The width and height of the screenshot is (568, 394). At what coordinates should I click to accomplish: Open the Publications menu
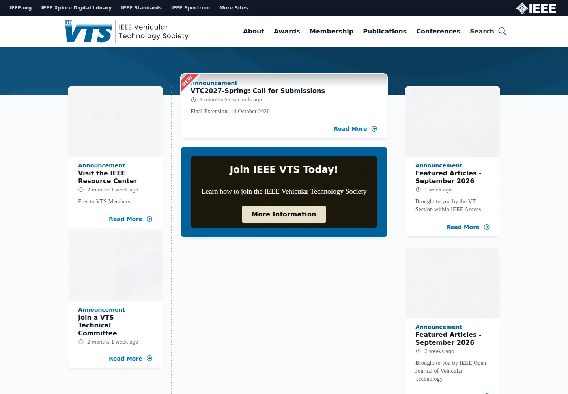point(385,31)
